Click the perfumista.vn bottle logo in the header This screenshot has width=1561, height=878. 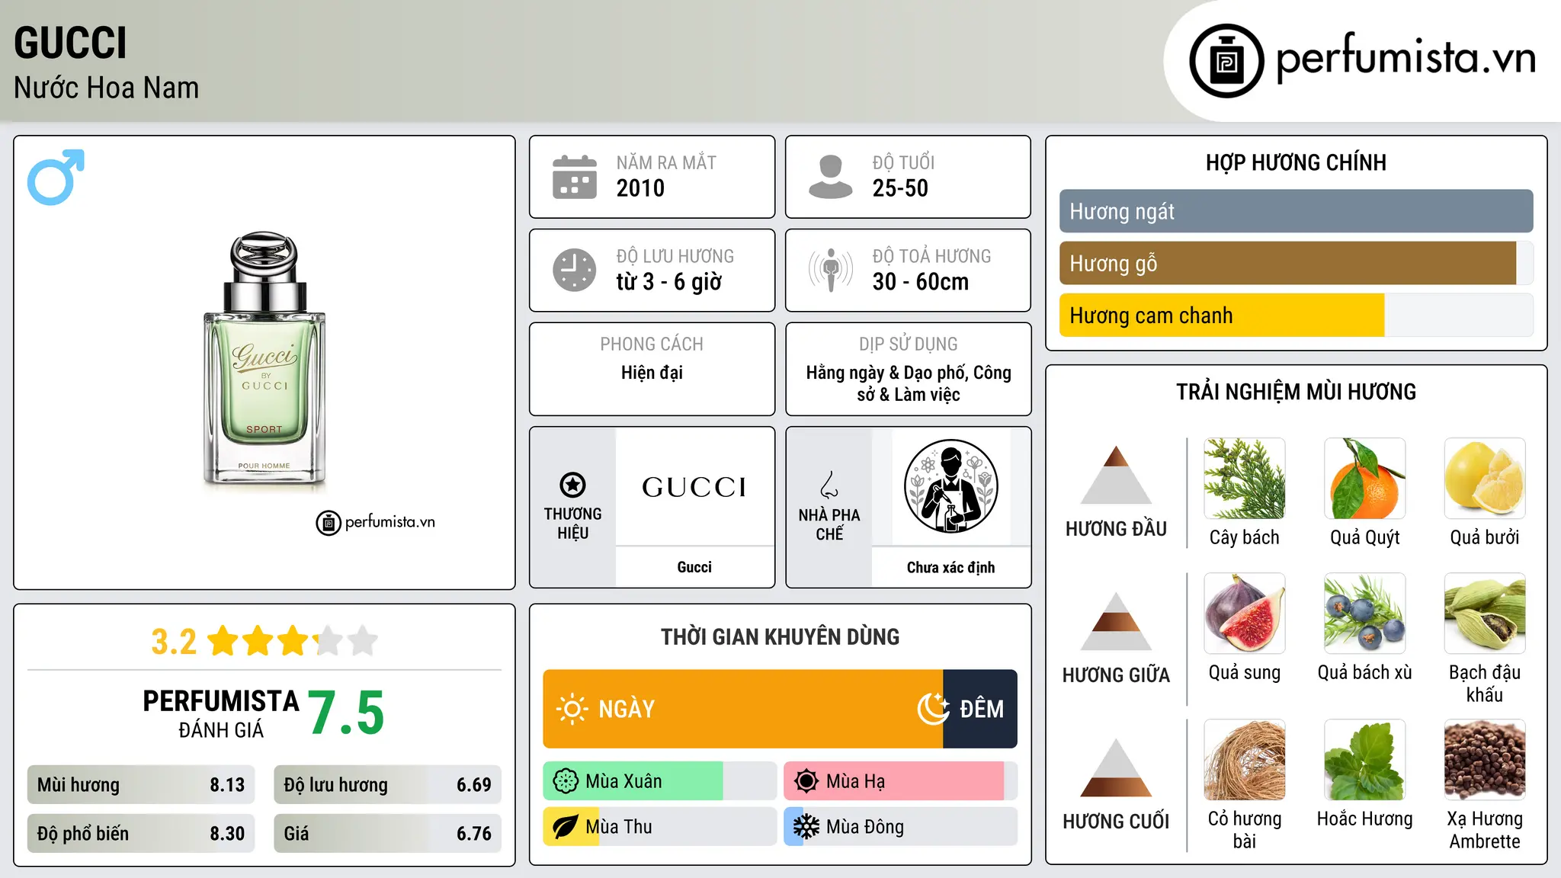1226,61
